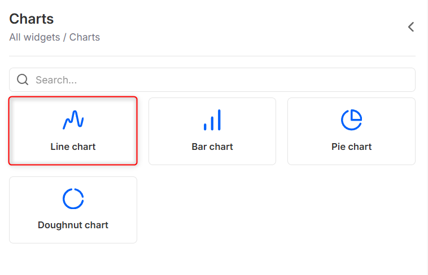Open the Pie chart widget card
Image resolution: width=428 pixels, height=275 pixels.
351,131
